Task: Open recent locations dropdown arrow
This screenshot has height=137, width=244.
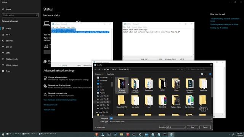Action: (x=102, y=69)
